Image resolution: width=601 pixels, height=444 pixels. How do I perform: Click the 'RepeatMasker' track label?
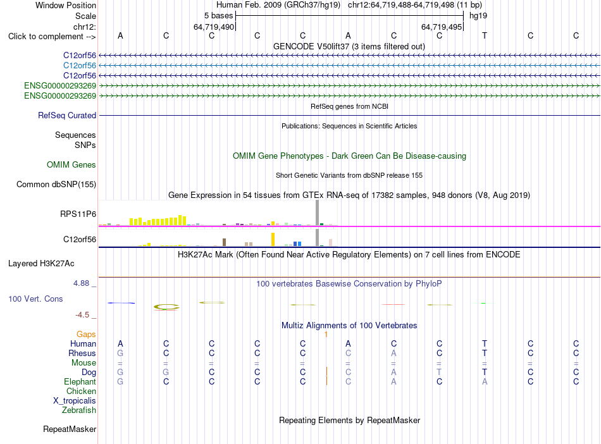pos(70,429)
